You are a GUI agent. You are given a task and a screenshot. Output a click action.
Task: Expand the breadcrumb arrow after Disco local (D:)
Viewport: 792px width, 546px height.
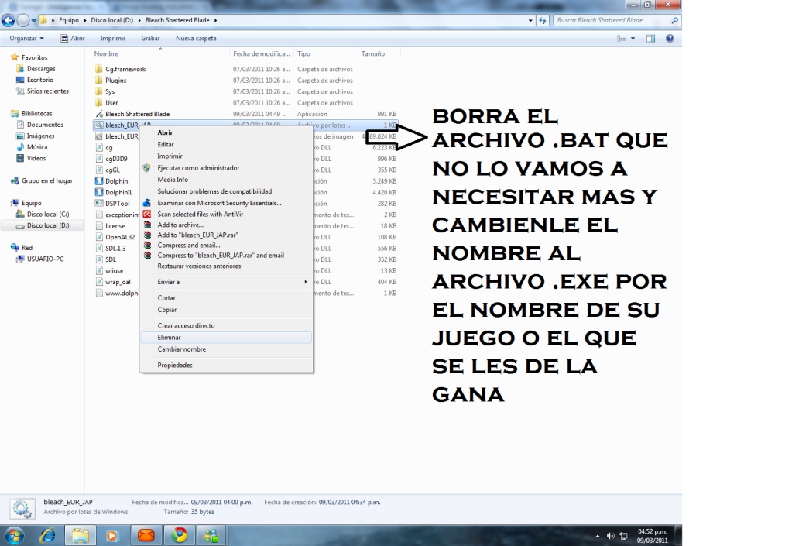(x=139, y=20)
